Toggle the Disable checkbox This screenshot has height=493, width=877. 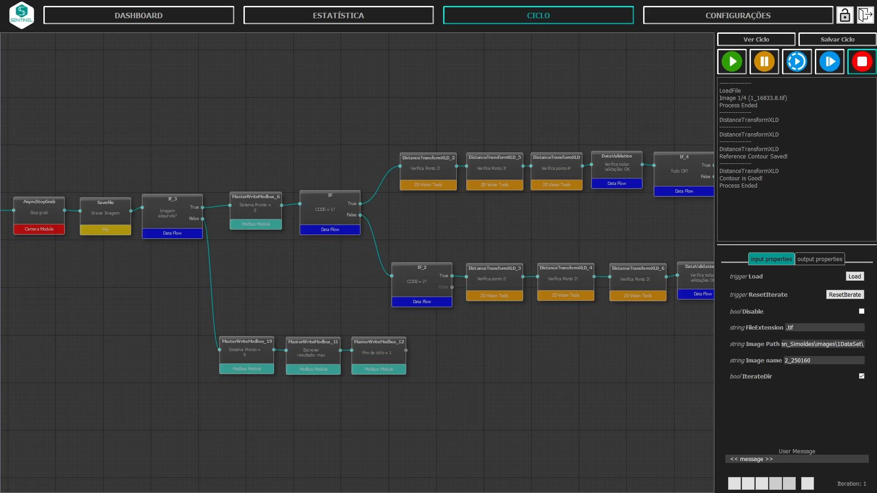pyautogui.click(x=861, y=311)
